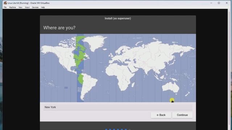Select Africa on the timezone map
This screenshot has width=232, height=130.
click(120, 77)
